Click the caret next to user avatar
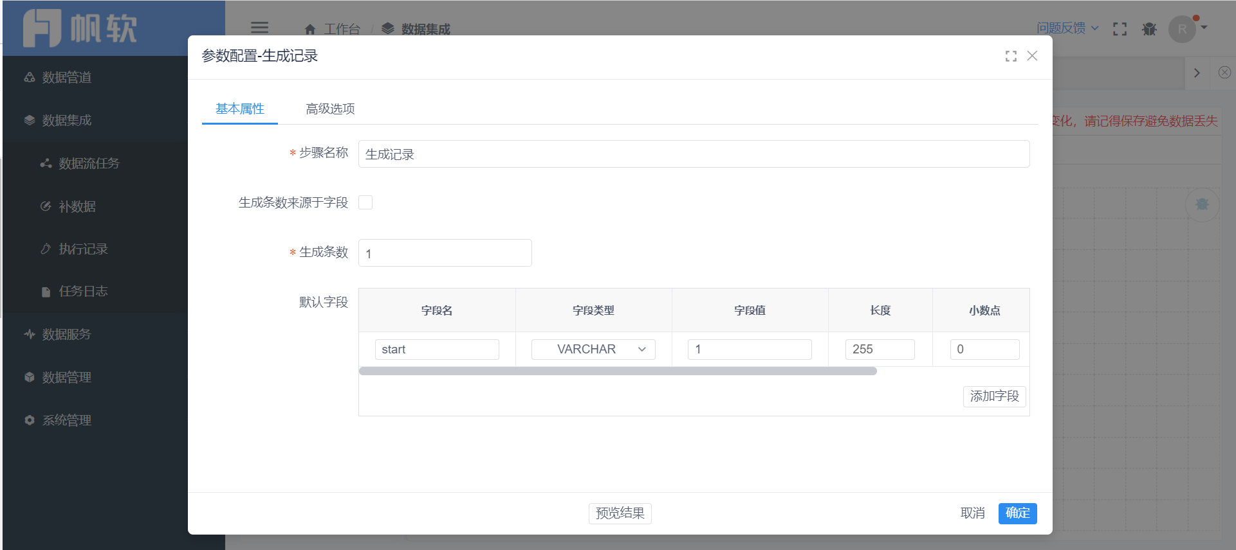 pos(1204,28)
